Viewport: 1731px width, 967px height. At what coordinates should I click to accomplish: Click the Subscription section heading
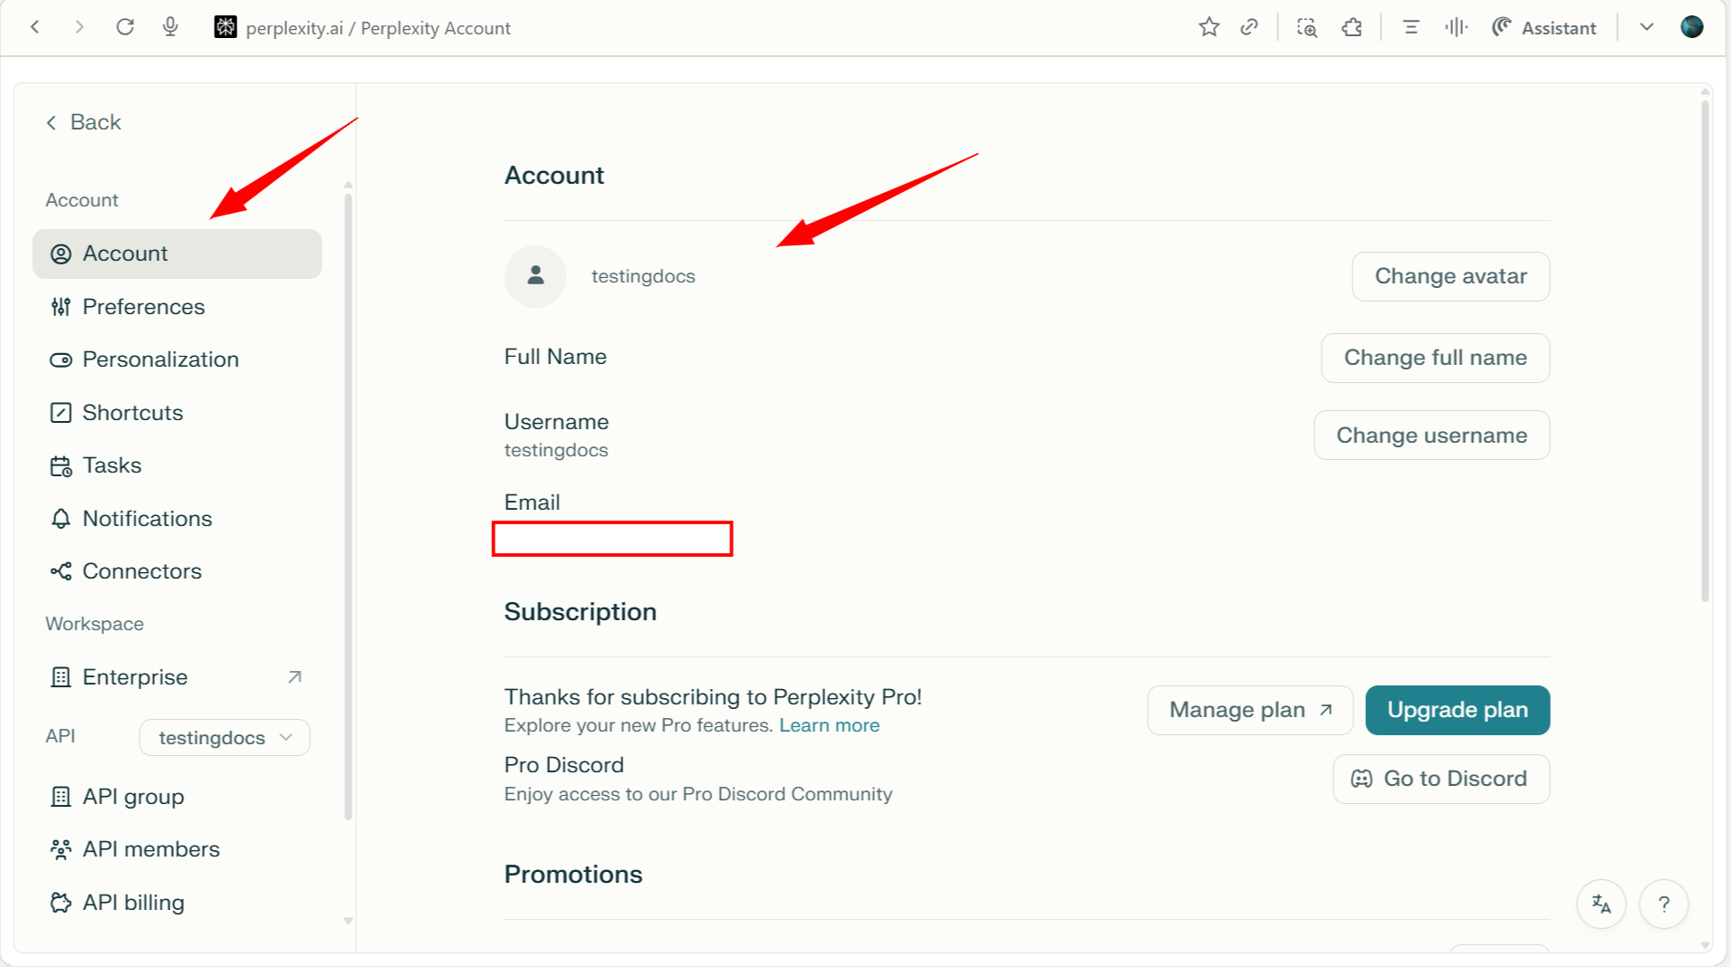tap(580, 612)
